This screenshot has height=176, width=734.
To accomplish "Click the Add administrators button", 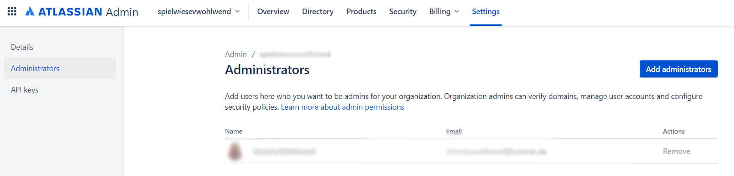I will [678, 69].
